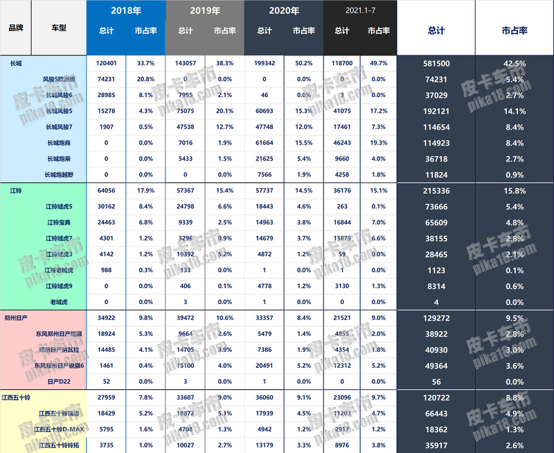Viewport: 554px width, 453px height.
Task: Click the 江西五十铃铃拓 model name
Action: [59, 445]
